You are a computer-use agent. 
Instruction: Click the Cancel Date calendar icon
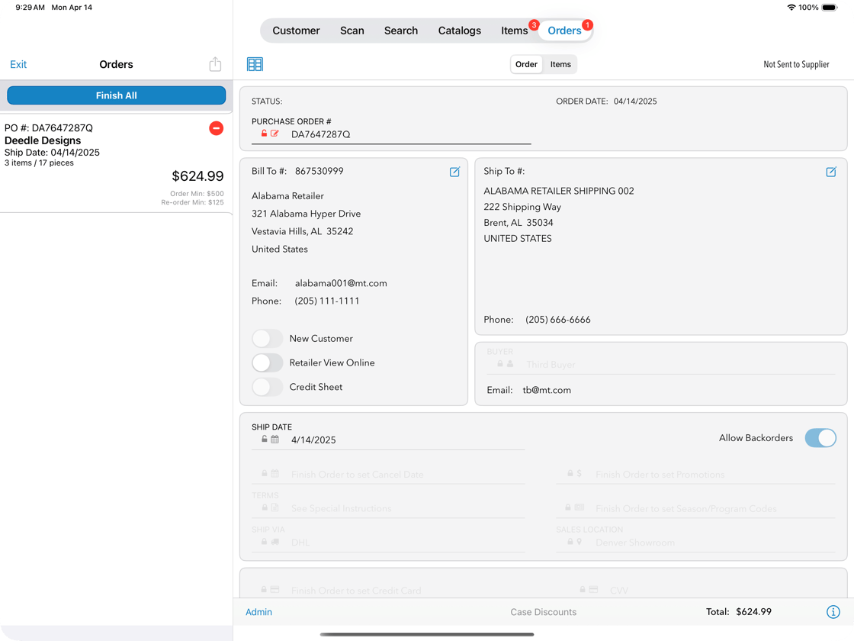pos(275,474)
